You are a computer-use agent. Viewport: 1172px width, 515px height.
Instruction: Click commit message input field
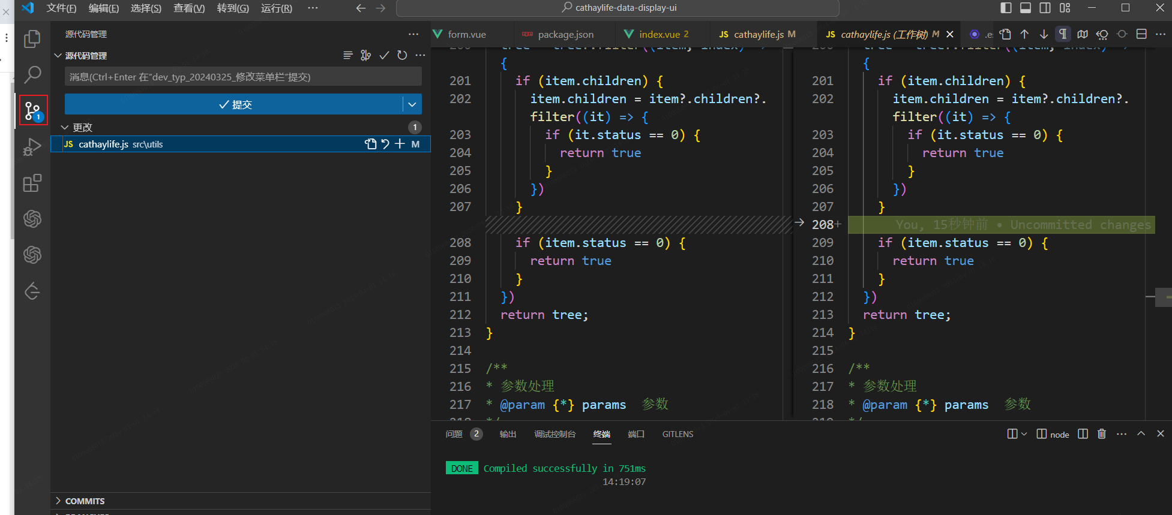point(243,77)
